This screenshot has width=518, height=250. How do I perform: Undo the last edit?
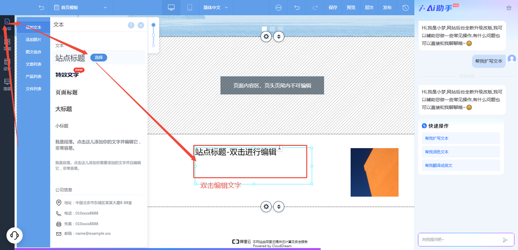point(297,7)
